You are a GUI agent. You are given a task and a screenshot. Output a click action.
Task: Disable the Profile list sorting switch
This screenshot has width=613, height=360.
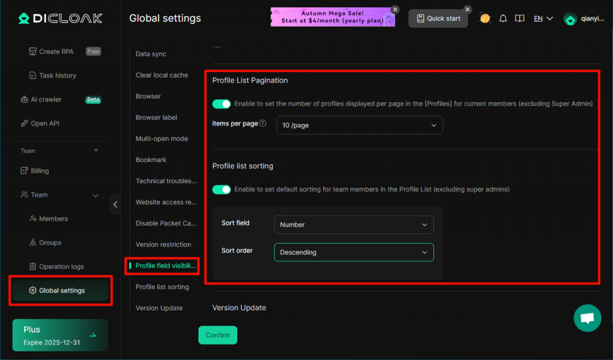221,190
